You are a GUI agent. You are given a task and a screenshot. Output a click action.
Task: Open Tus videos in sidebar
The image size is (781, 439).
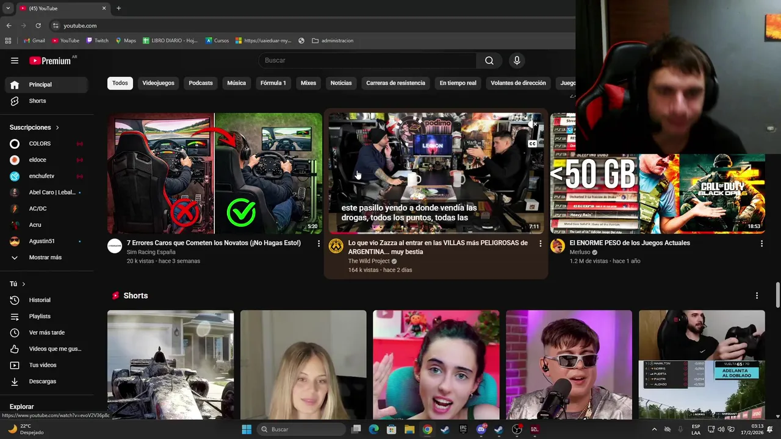coord(47,365)
